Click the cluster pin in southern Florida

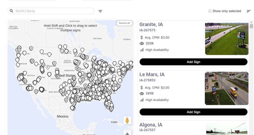[111, 109]
